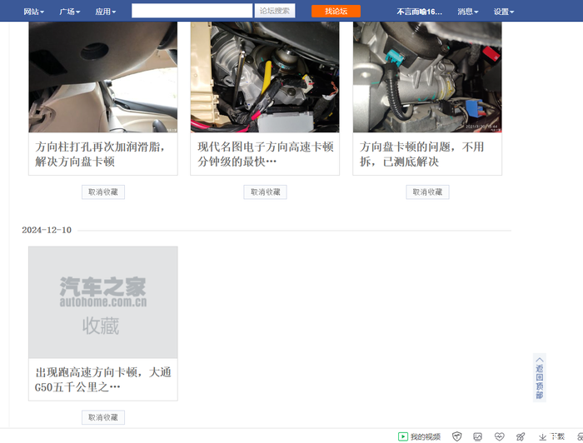Open 我的视频 in browser status bar

[419, 436]
